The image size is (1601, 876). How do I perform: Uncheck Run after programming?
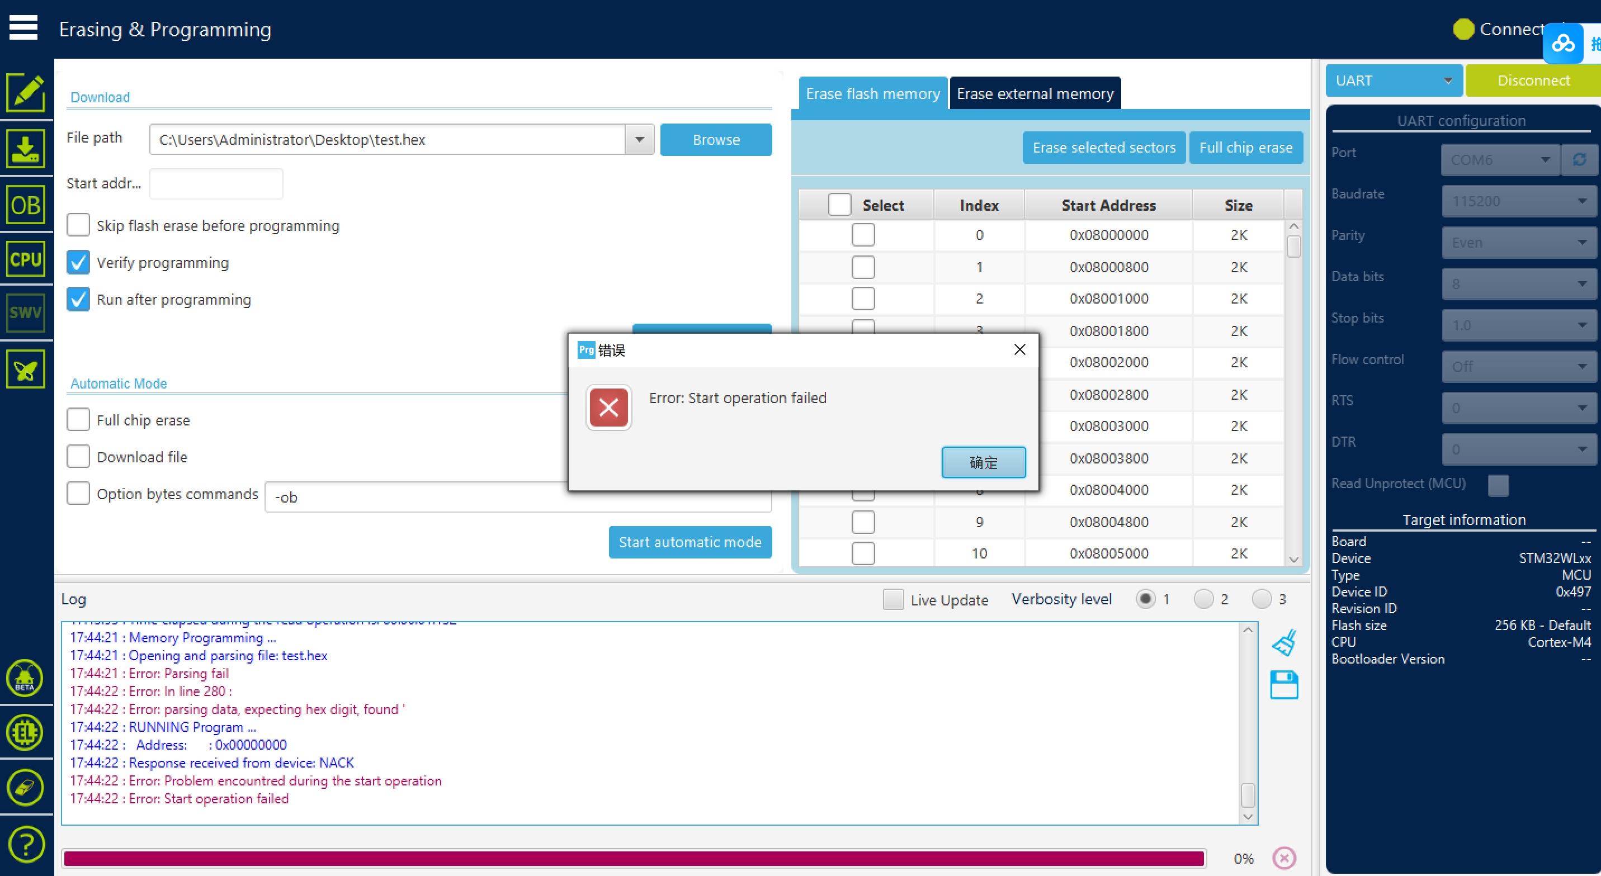(78, 299)
